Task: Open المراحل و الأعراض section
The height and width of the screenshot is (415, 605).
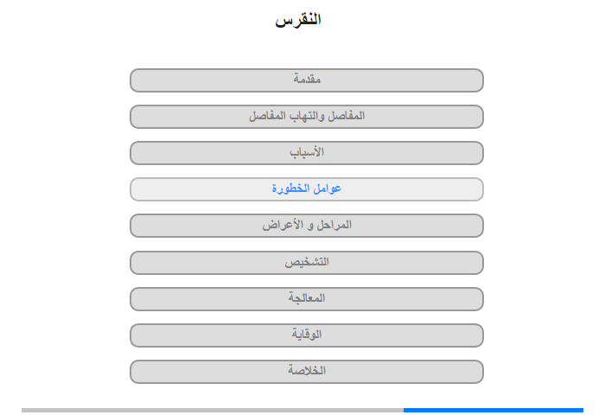Action: tap(306, 226)
